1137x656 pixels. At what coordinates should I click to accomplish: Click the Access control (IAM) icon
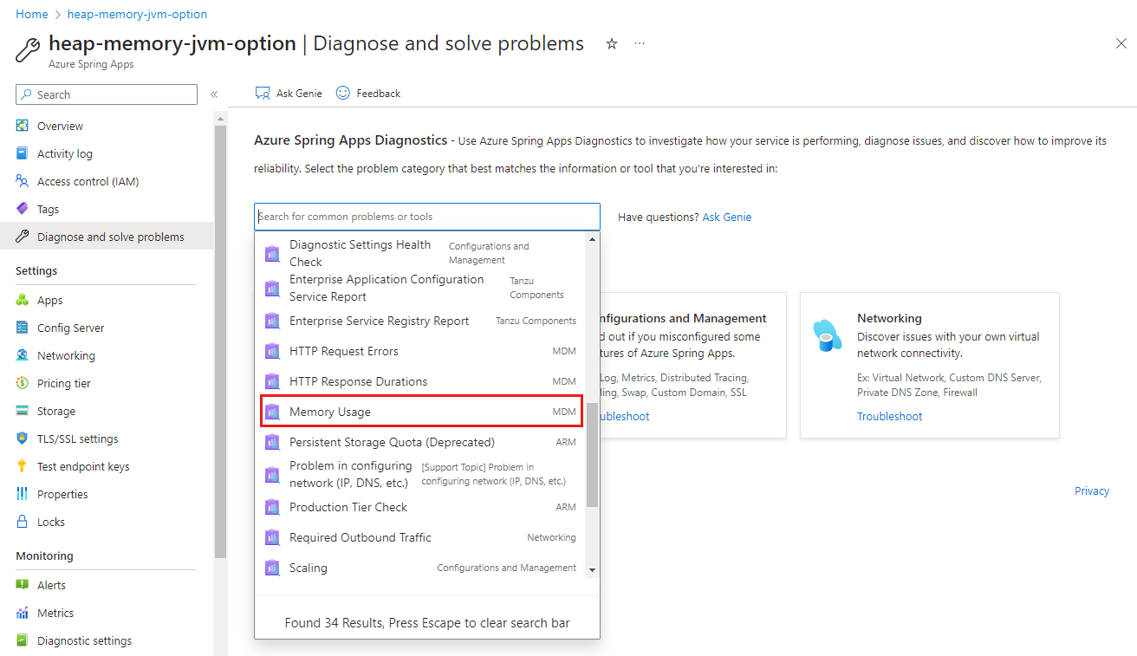23,181
